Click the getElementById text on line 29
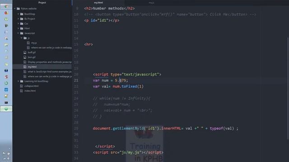This screenshot has height=162, width=289. (128, 128)
